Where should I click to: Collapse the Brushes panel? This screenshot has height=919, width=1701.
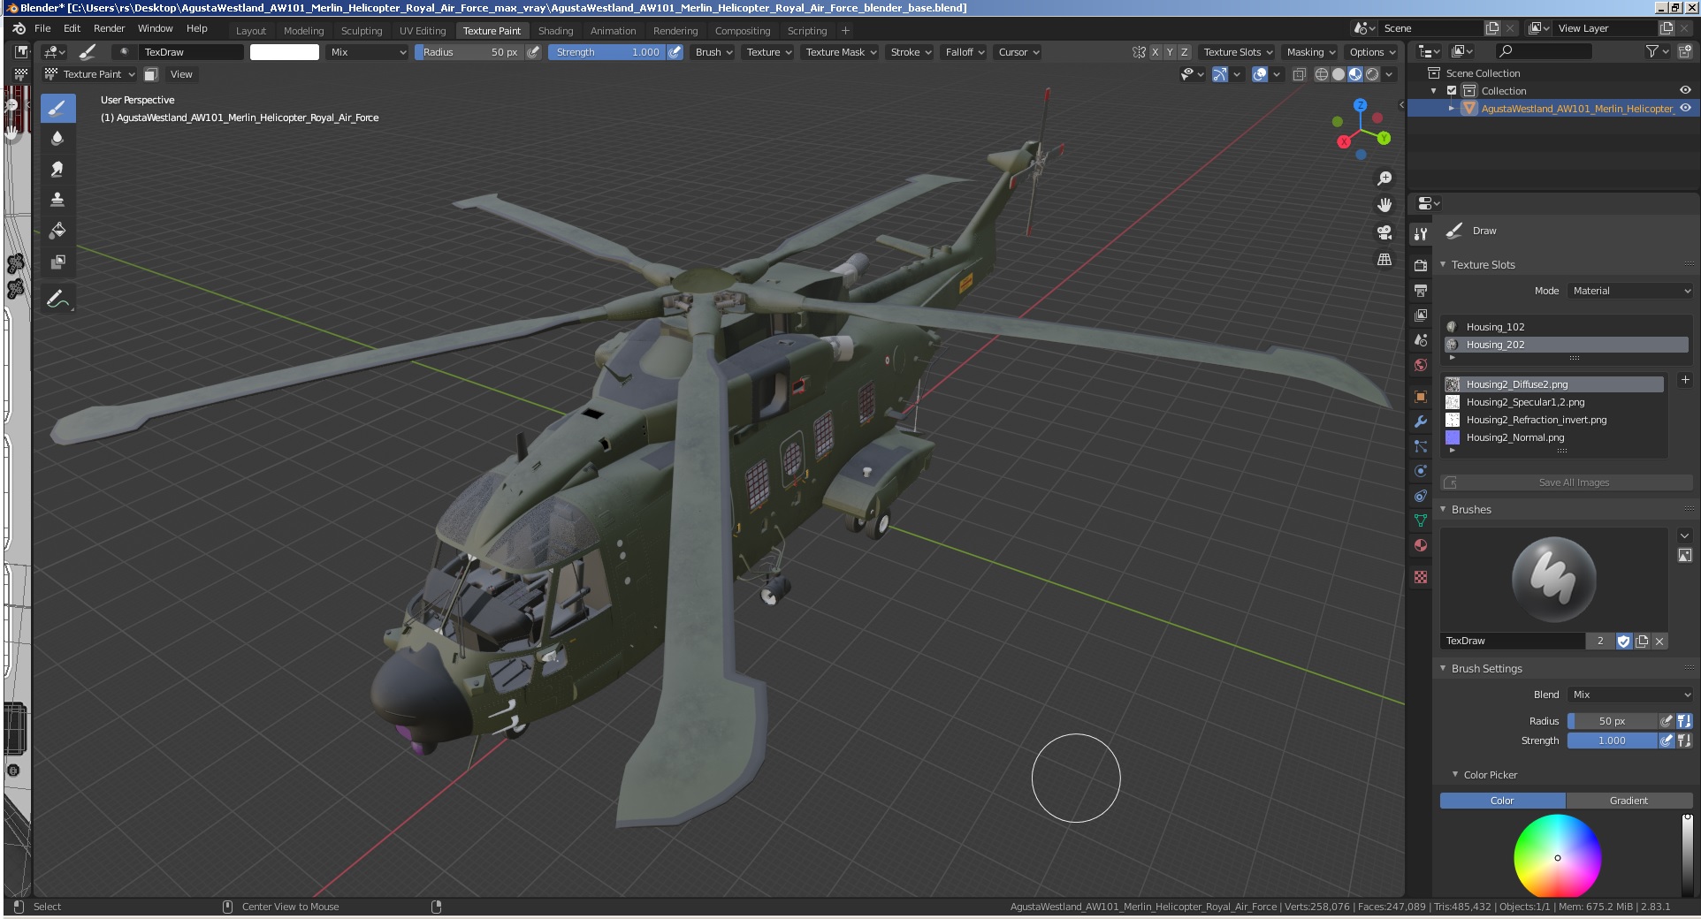[x=1443, y=509]
